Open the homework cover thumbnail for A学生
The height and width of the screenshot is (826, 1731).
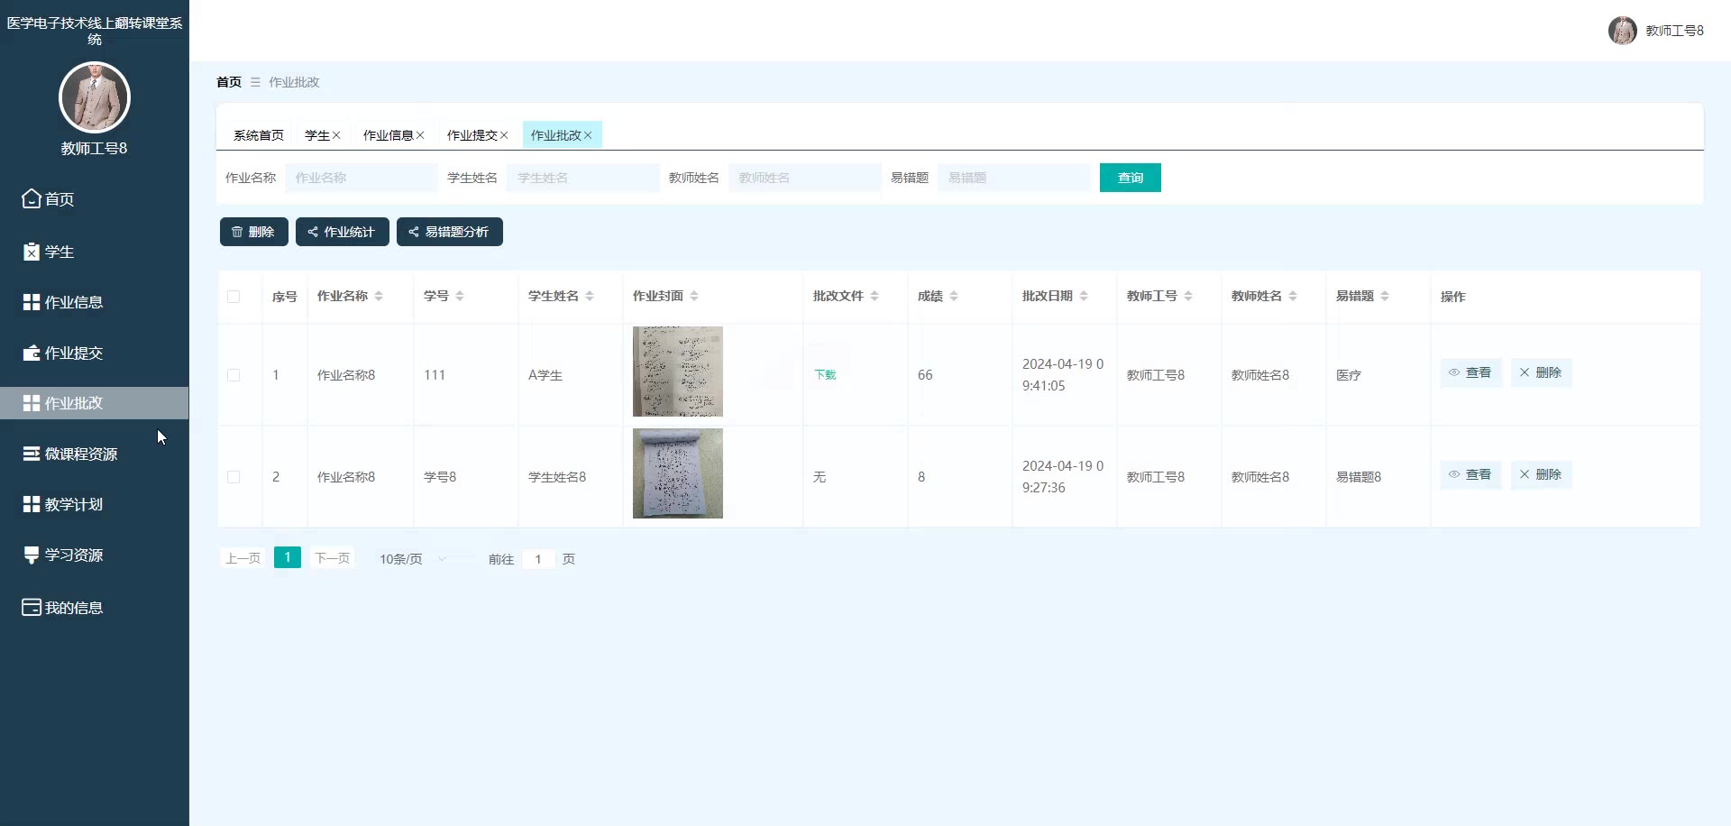(678, 372)
